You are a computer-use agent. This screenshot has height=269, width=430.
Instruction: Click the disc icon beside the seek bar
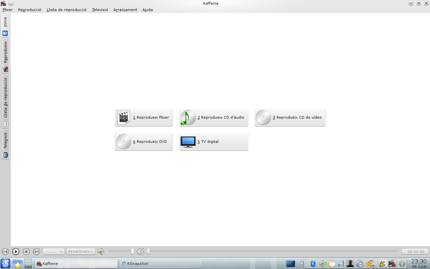tap(140, 252)
